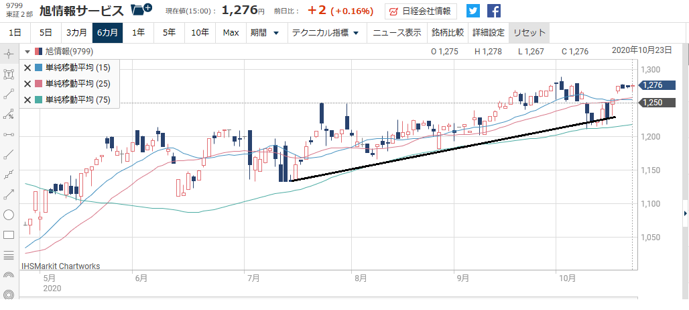This screenshot has width=689, height=310.
Task: Remove the 15-day moving average
Action: [27, 68]
